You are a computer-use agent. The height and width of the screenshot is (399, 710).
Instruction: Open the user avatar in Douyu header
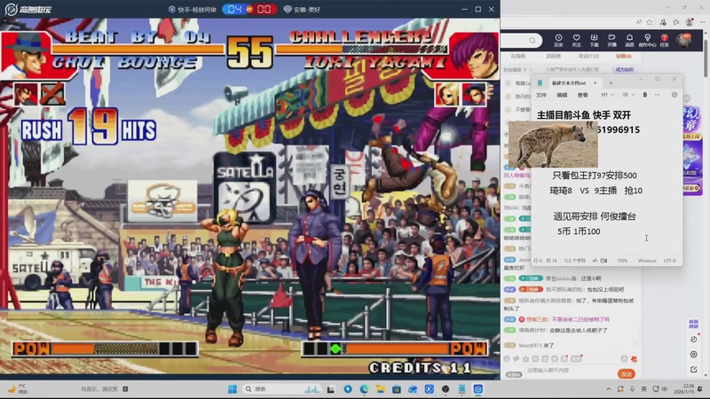[683, 40]
